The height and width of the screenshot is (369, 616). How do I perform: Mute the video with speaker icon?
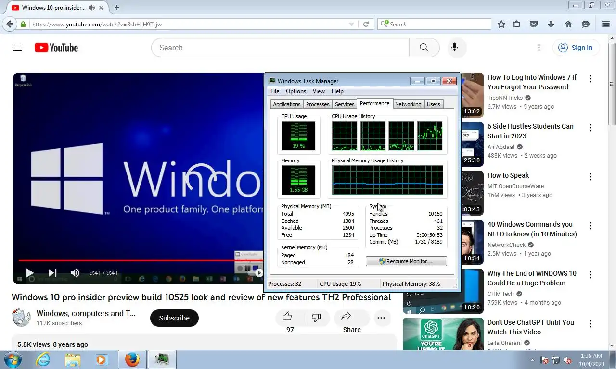[x=75, y=273]
